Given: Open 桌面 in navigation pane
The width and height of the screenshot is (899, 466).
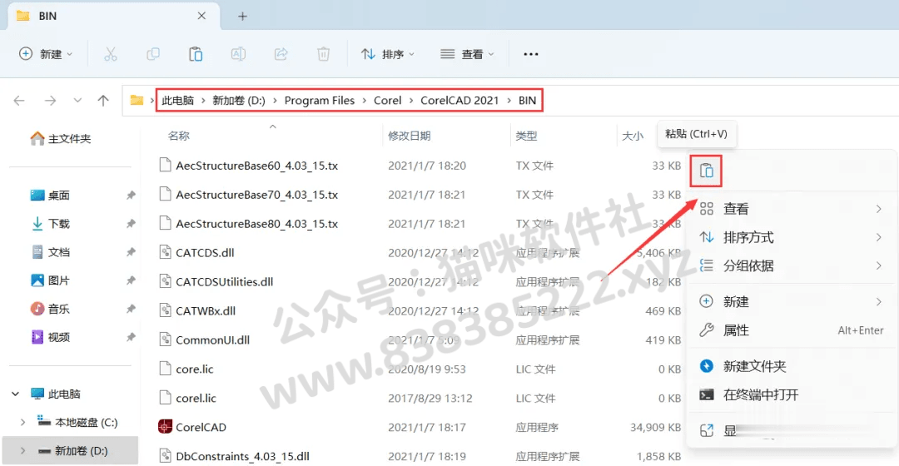Looking at the screenshot, I should tap(51, 196).
